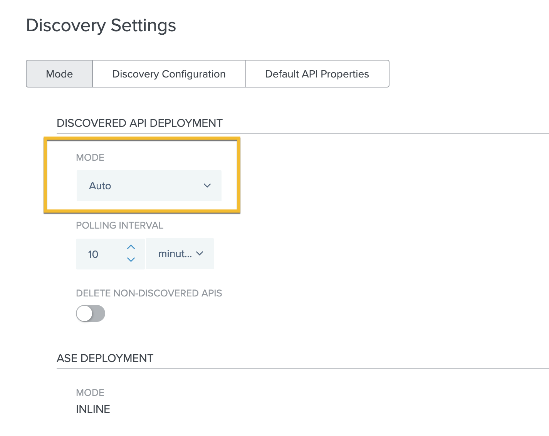Click the ASE Deployment section header
Image resolution: width=549 pixels, height=436 pixels.
(x=105, y=358)
